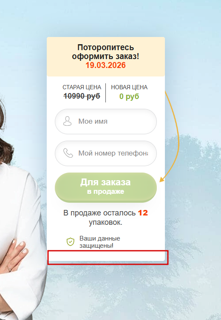Screen dimensions: 221x320
Task: Click the "Ваши данные защищены!" text
Action: click(100, 242)
